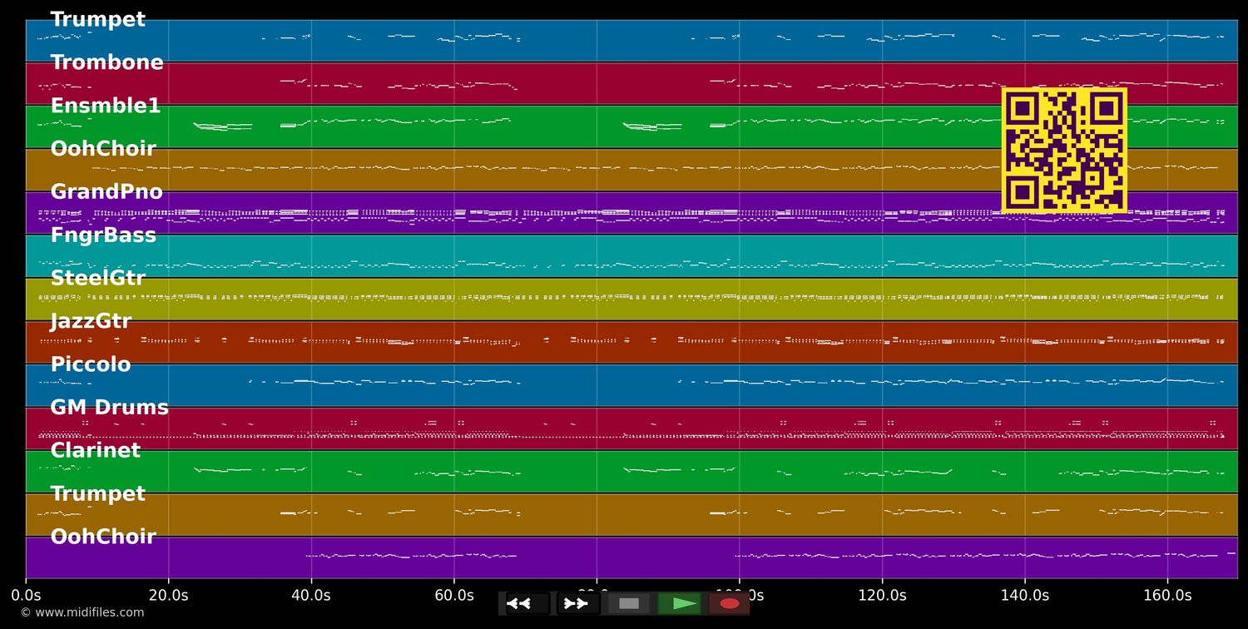
Task: Select the Ensmble1 track label
Action: click(105, 106)
